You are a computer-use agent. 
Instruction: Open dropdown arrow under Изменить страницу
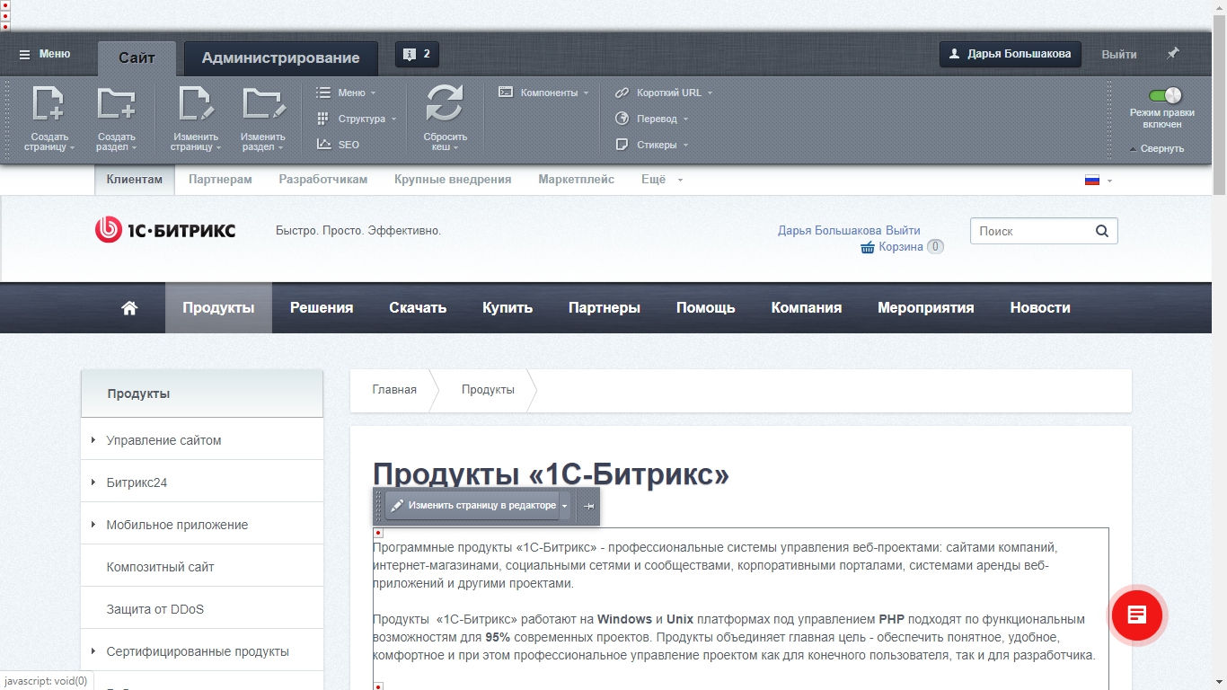coord(218,147)
